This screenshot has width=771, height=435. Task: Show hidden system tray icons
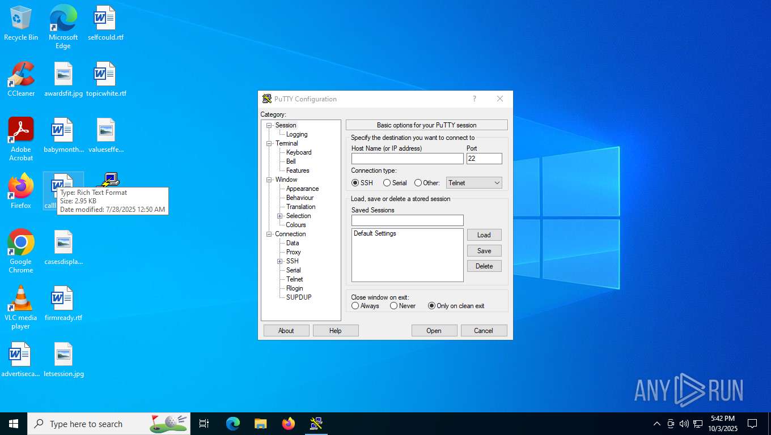657,424
